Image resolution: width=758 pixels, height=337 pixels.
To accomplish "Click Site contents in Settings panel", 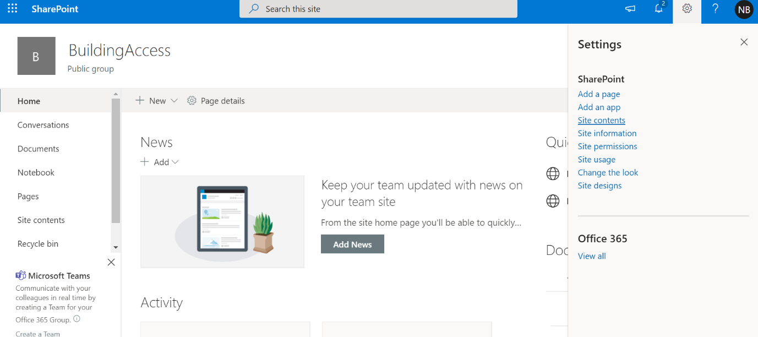I will [602, 120].
